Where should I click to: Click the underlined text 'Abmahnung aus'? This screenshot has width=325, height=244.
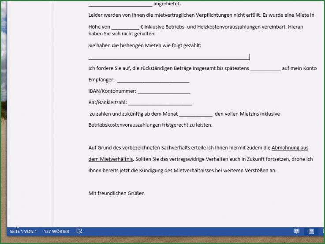(x=290, y=148)
